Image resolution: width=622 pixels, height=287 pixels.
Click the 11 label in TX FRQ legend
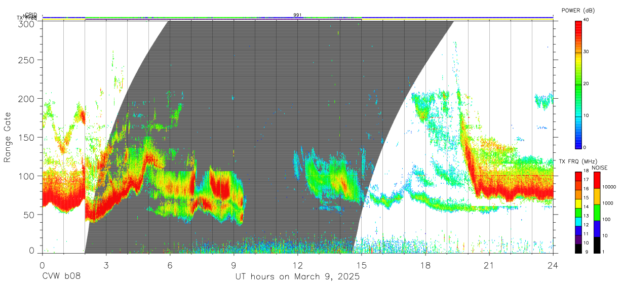point(586,234)
